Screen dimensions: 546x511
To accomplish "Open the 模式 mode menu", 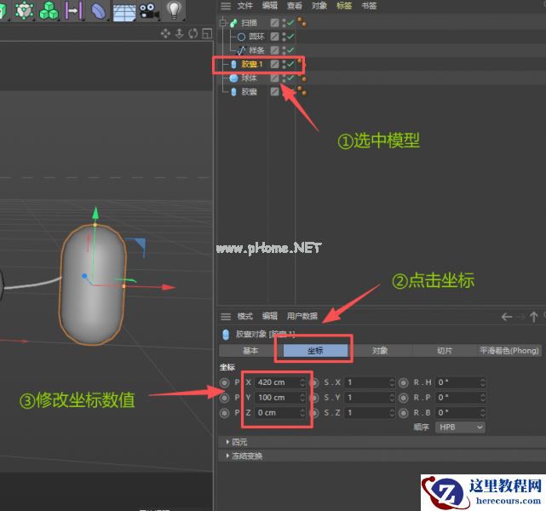I will point(244,317).
